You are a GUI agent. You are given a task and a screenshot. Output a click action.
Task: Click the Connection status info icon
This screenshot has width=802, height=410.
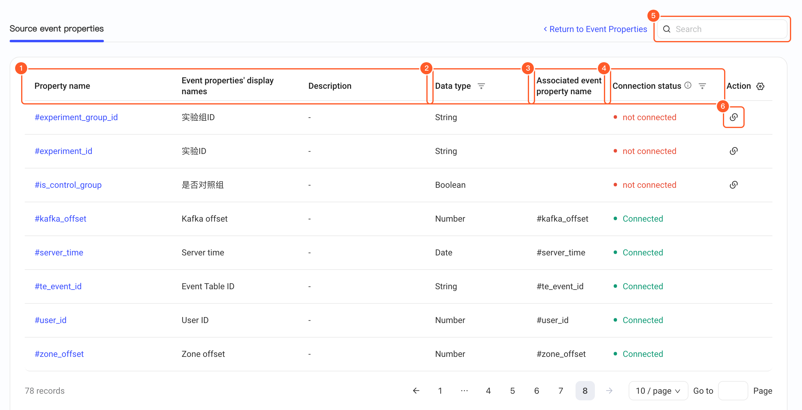pos(688,85)
